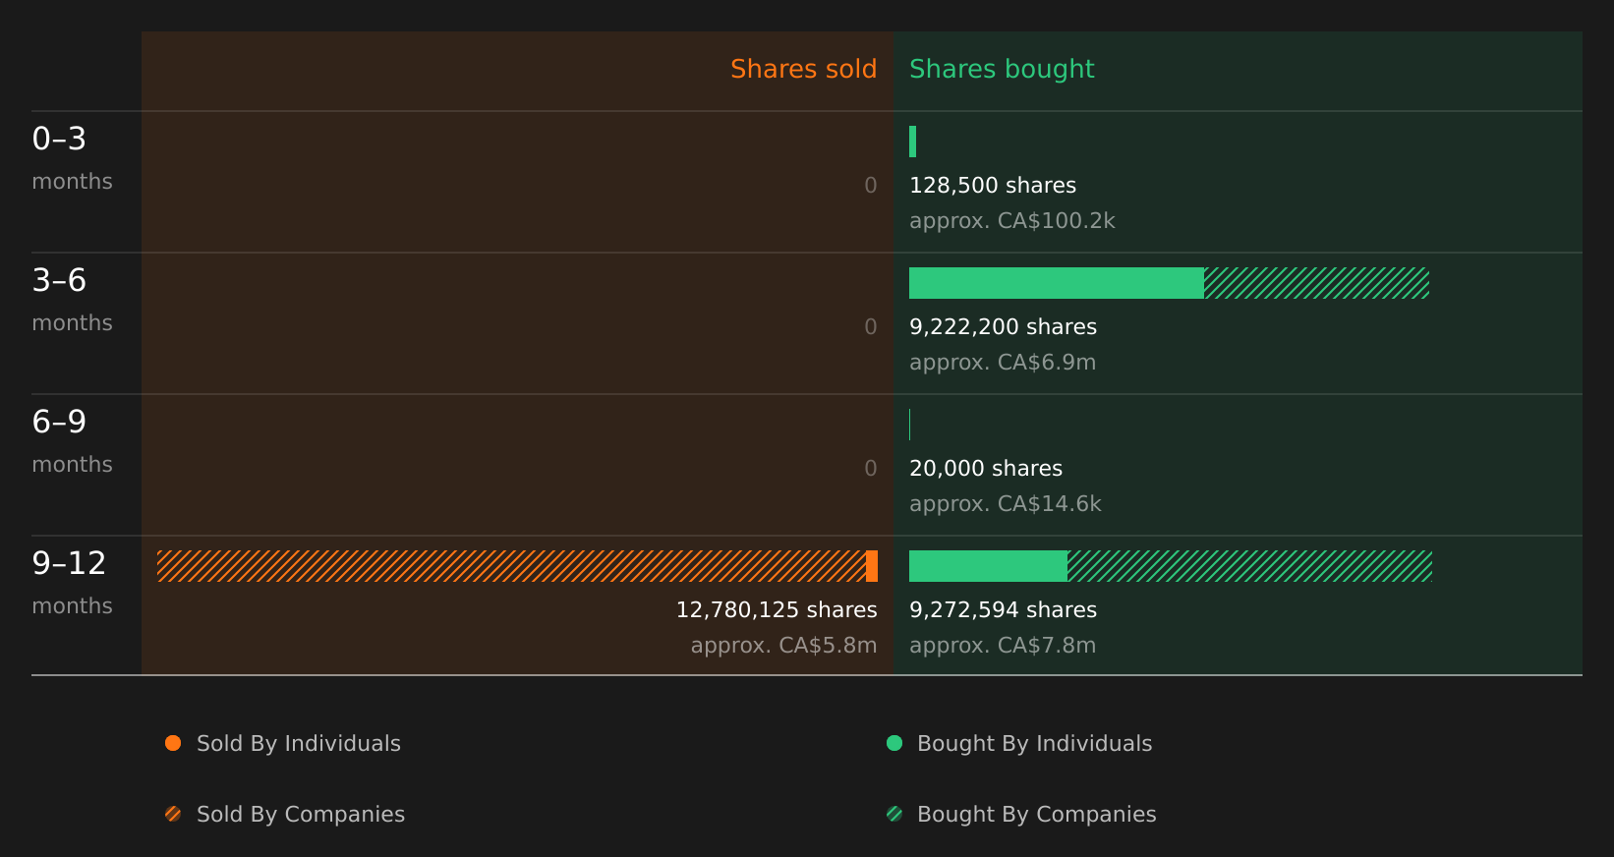The width and height of the screenshot is (1614, 857).
Task: Click the sold zero in 6–9 months row
Action: tap(871, 469)
